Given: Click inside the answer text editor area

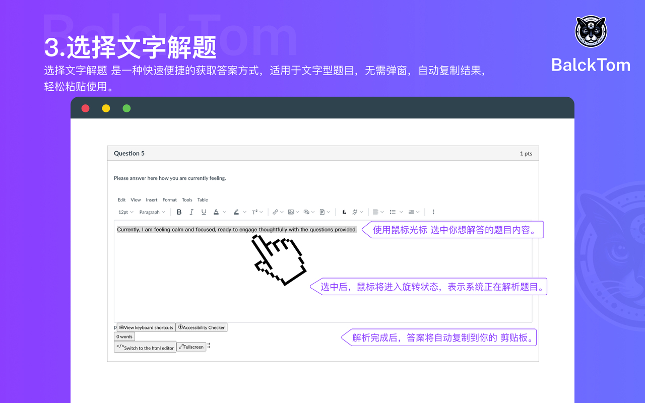Looking at the screenshot, I should coord(323,272).
